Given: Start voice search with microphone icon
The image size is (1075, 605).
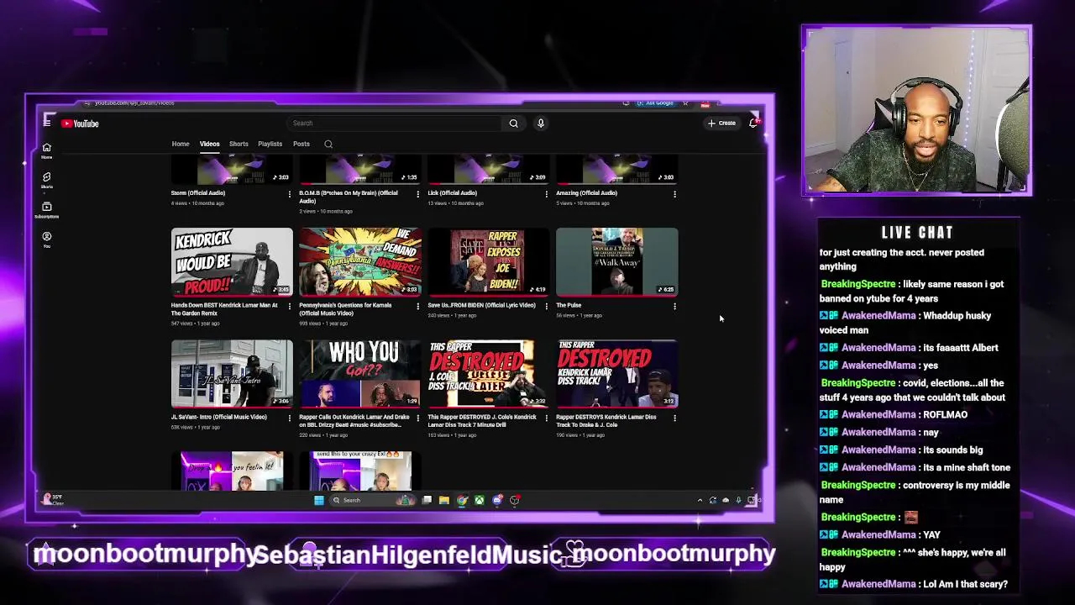Looking at the screenshot, I should tap(541, 124).
